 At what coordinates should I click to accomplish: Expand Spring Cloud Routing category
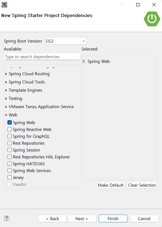click(x=6, y=74)
